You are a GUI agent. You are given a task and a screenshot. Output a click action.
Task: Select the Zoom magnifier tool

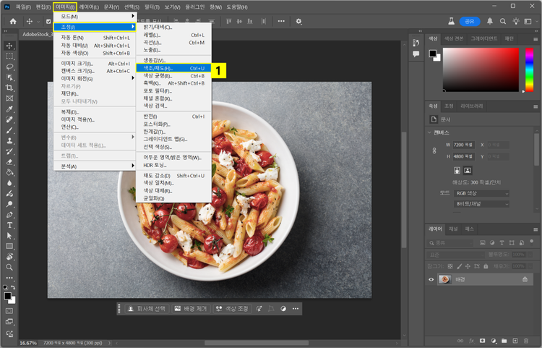[9, 268]
